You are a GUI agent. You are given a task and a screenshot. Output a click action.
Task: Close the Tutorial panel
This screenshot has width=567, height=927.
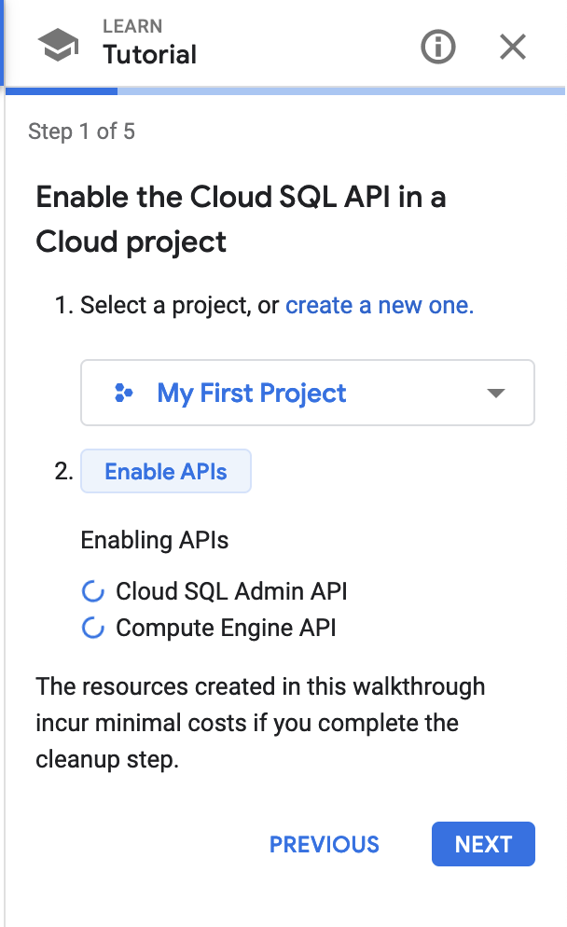513,46
